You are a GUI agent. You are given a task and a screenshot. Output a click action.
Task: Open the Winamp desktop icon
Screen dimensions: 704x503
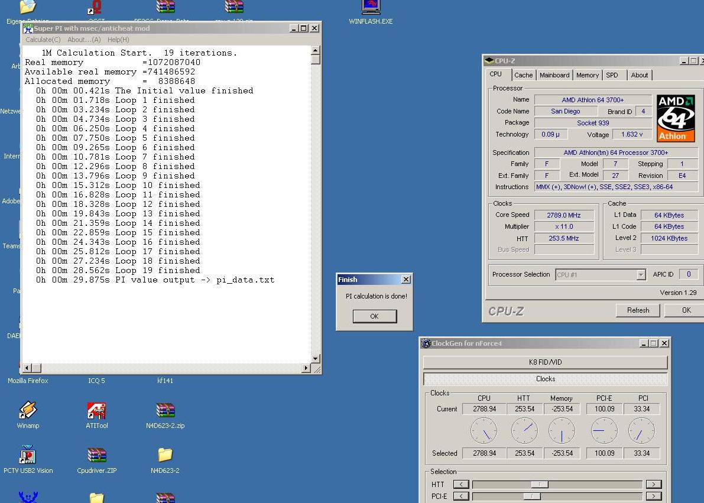pos(27,411)
